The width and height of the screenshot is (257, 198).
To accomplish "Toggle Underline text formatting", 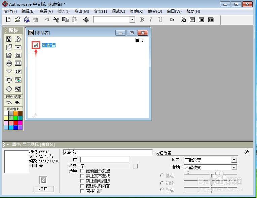I will (x=160, y=19).
